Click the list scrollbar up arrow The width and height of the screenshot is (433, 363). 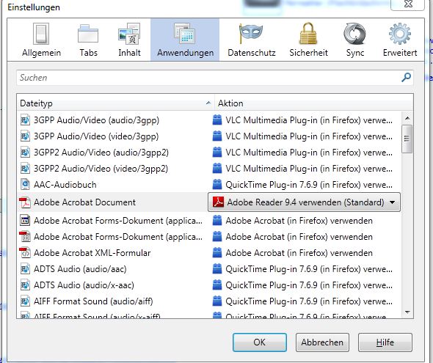pyautogui.click(x=407, y=118)
